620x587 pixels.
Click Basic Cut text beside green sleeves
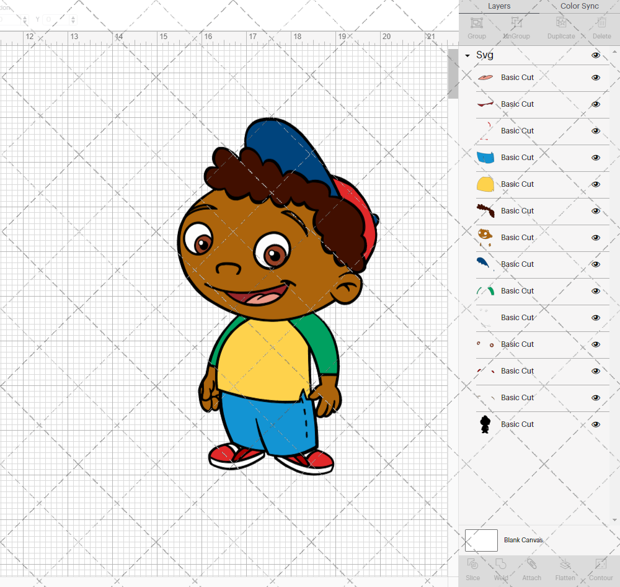click(x=517, y=291)
